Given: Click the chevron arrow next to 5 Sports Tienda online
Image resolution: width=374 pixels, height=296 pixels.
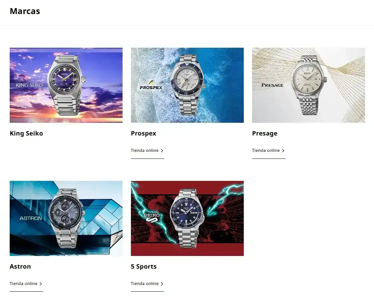Looking at the screenshot, I should click(162, 284).
